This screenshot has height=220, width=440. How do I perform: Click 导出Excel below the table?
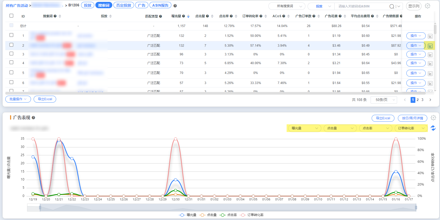tap(45, 99)
